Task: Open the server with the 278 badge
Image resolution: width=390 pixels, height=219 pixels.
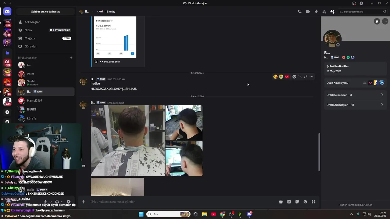Action: click(x=7, y=23)
